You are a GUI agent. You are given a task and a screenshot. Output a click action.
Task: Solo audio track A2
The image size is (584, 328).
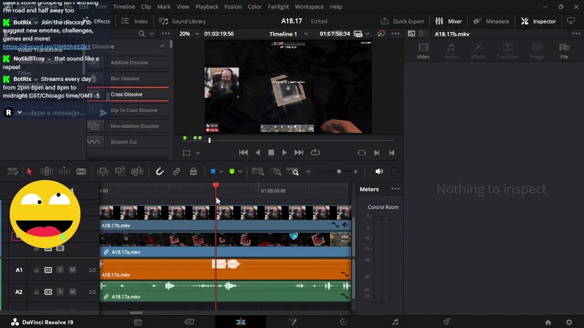(x=60, y=292)
